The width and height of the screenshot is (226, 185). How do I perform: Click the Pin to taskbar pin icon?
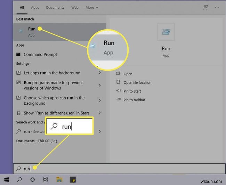click(x=118, y=99)
